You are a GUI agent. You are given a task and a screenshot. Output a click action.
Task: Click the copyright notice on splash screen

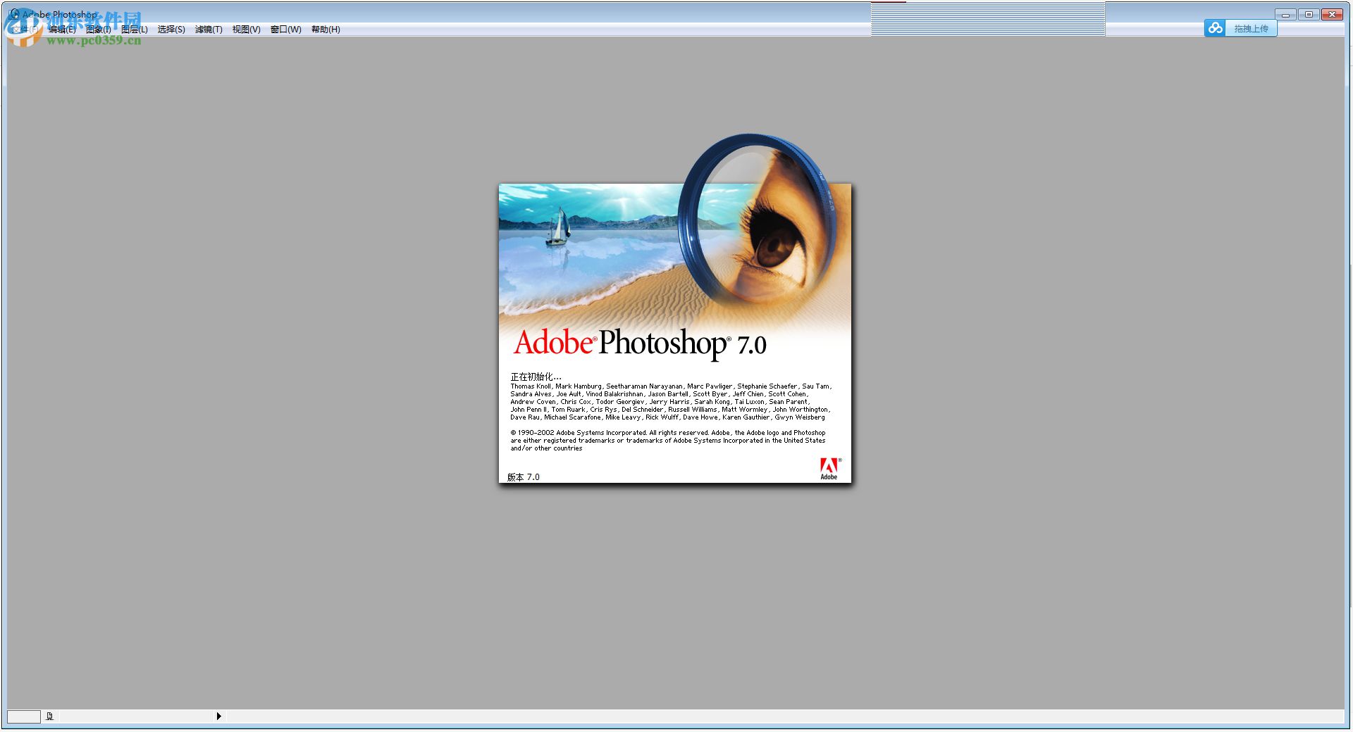668,441
